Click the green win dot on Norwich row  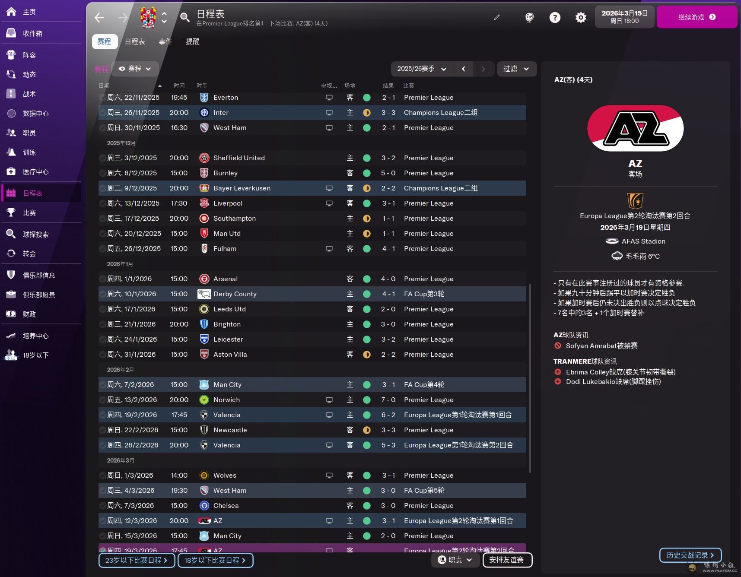(x=367, y=400)
